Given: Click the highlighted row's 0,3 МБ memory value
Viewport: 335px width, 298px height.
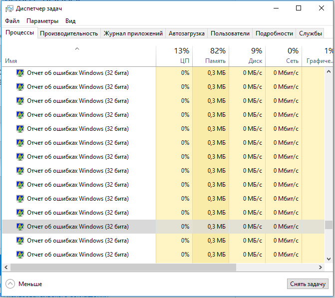Looking at the screenshot, I should tap(216, 227).
